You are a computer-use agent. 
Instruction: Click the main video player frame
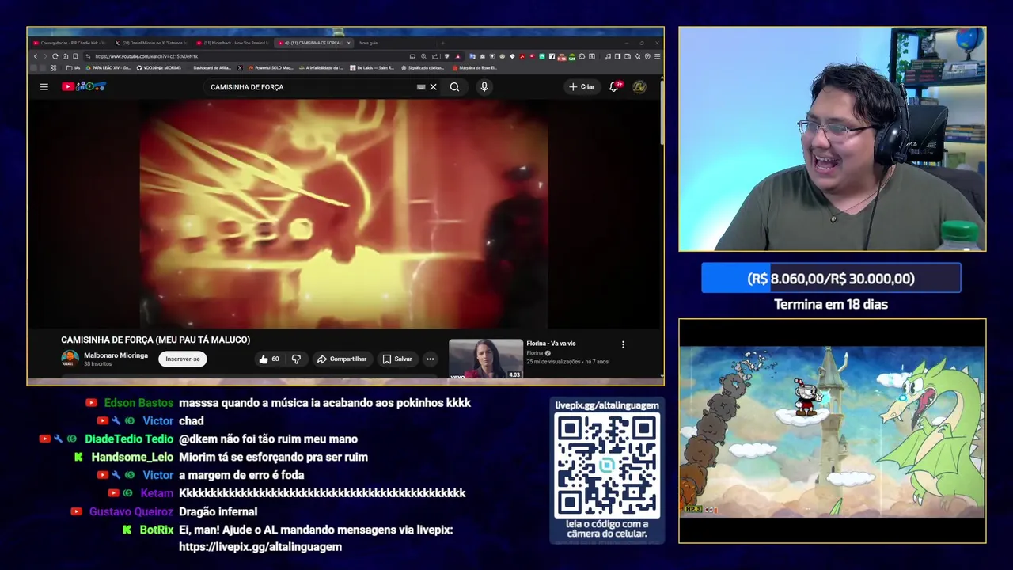click(x=343, y=213)
